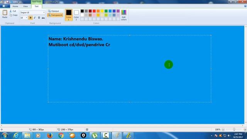Click the zoom level slider handle
The image size is (247, 139).
(x=234, y=129)
